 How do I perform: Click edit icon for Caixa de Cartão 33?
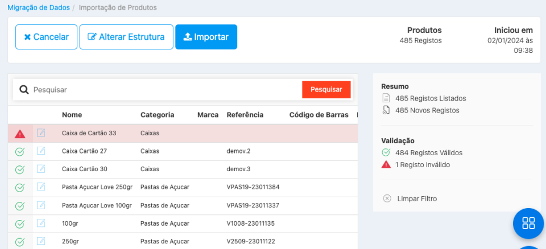41,133
